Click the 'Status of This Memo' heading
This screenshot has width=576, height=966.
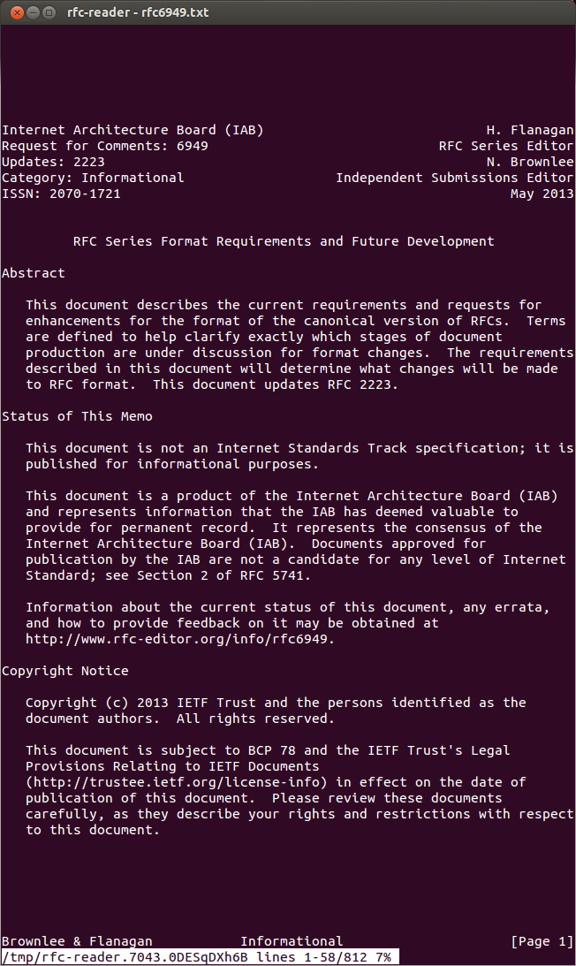click(x=77, y=416)
